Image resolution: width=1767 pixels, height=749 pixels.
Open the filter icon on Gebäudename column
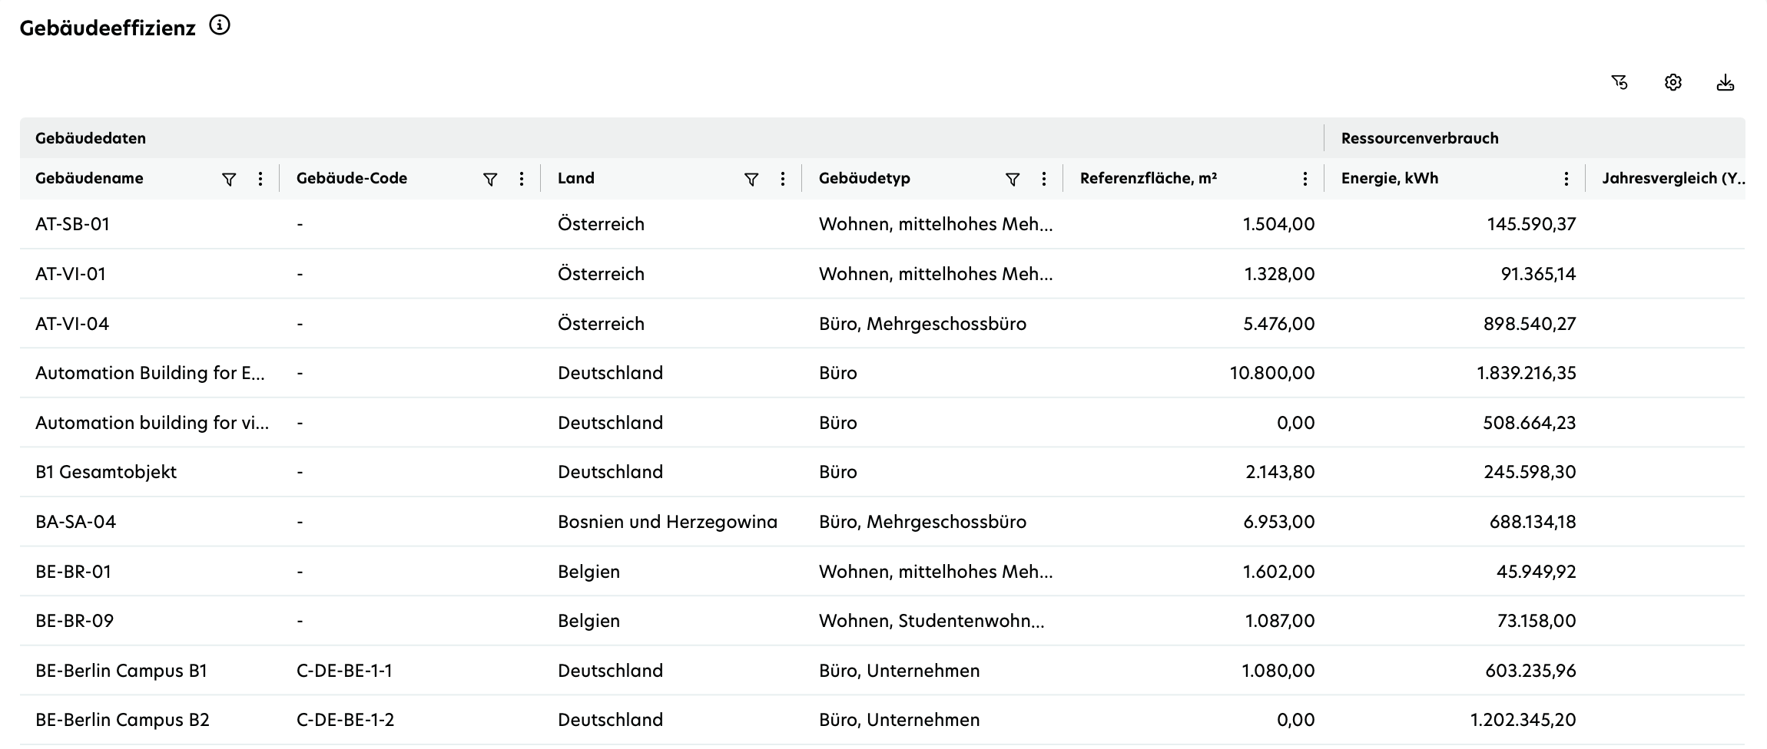227,178
